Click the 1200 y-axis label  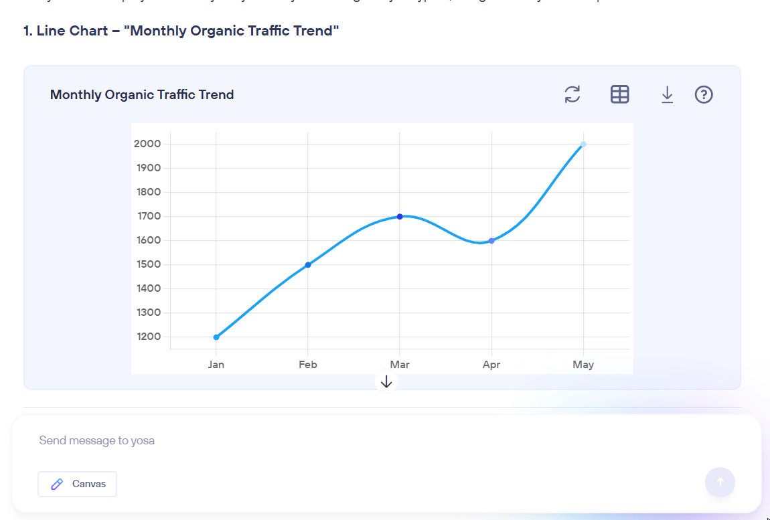pos(147,337)
